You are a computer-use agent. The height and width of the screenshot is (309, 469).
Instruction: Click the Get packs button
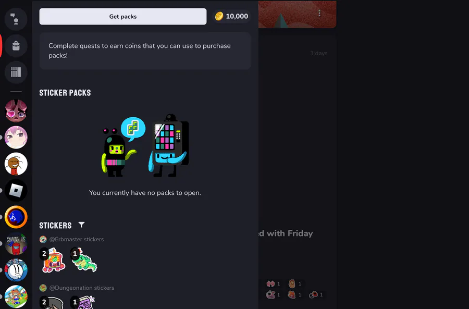[x=122, y=17]
